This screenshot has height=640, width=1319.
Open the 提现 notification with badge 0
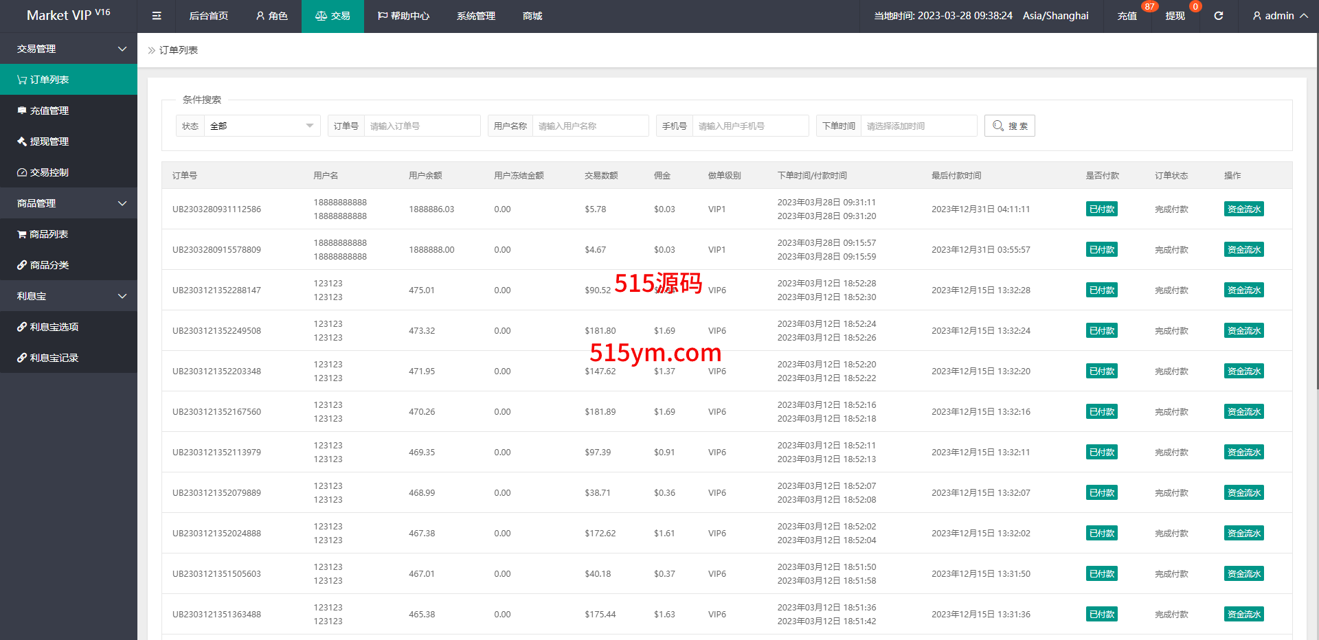[x=1175, y=16]
